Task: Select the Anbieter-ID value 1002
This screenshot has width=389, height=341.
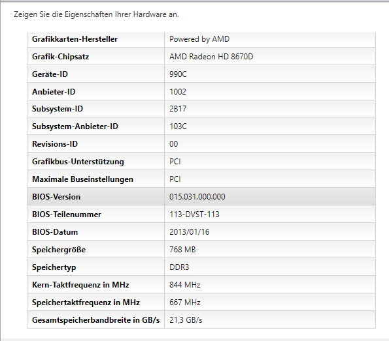Action: (x=178, y=92)
